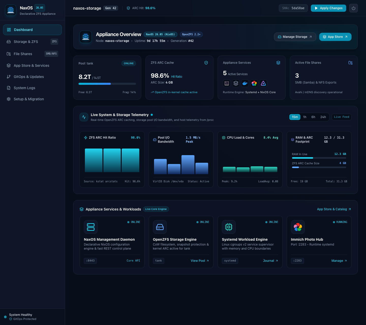Screen dimensions: 366x325
Task: Click the "tank" tag on OpenZFS card
Action: [x=159, y=261]
